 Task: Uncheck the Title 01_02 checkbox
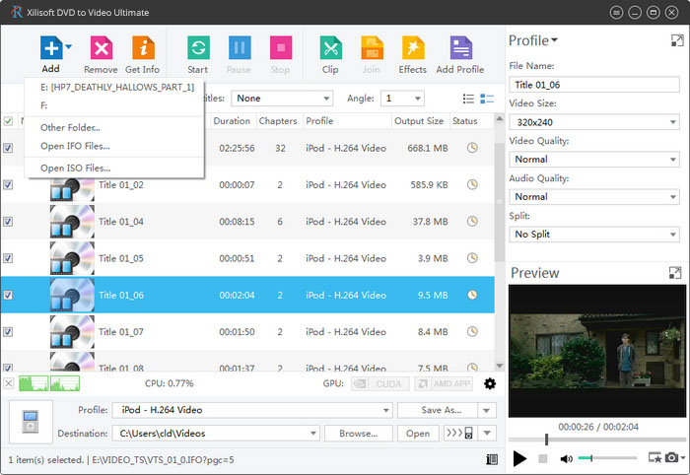[x=9, y=184]
